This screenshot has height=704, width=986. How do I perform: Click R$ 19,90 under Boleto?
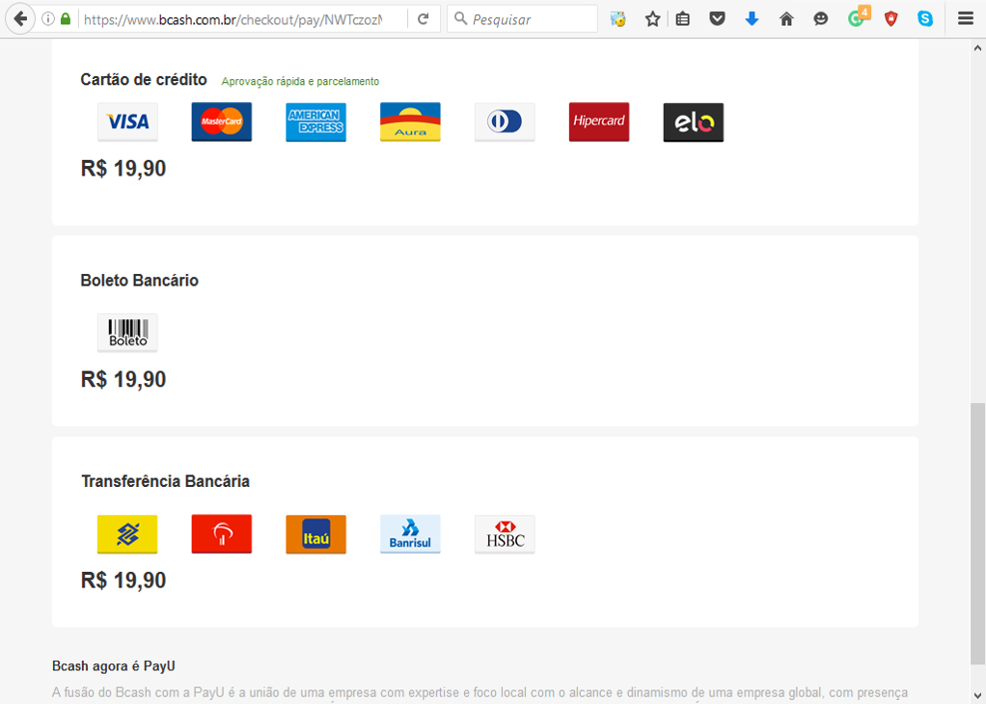(x=123, y=380)
